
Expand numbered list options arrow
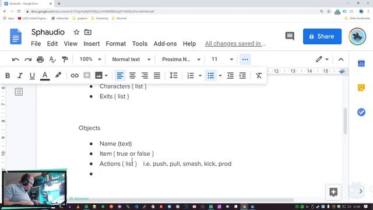pyautogui.click(x=200, y=76)
